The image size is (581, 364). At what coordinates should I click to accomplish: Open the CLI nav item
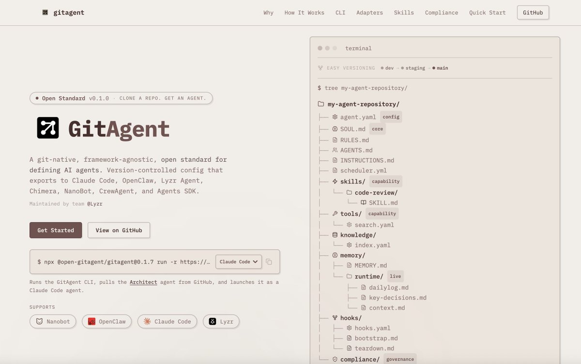pyautogui.click(x=340, y=13)
